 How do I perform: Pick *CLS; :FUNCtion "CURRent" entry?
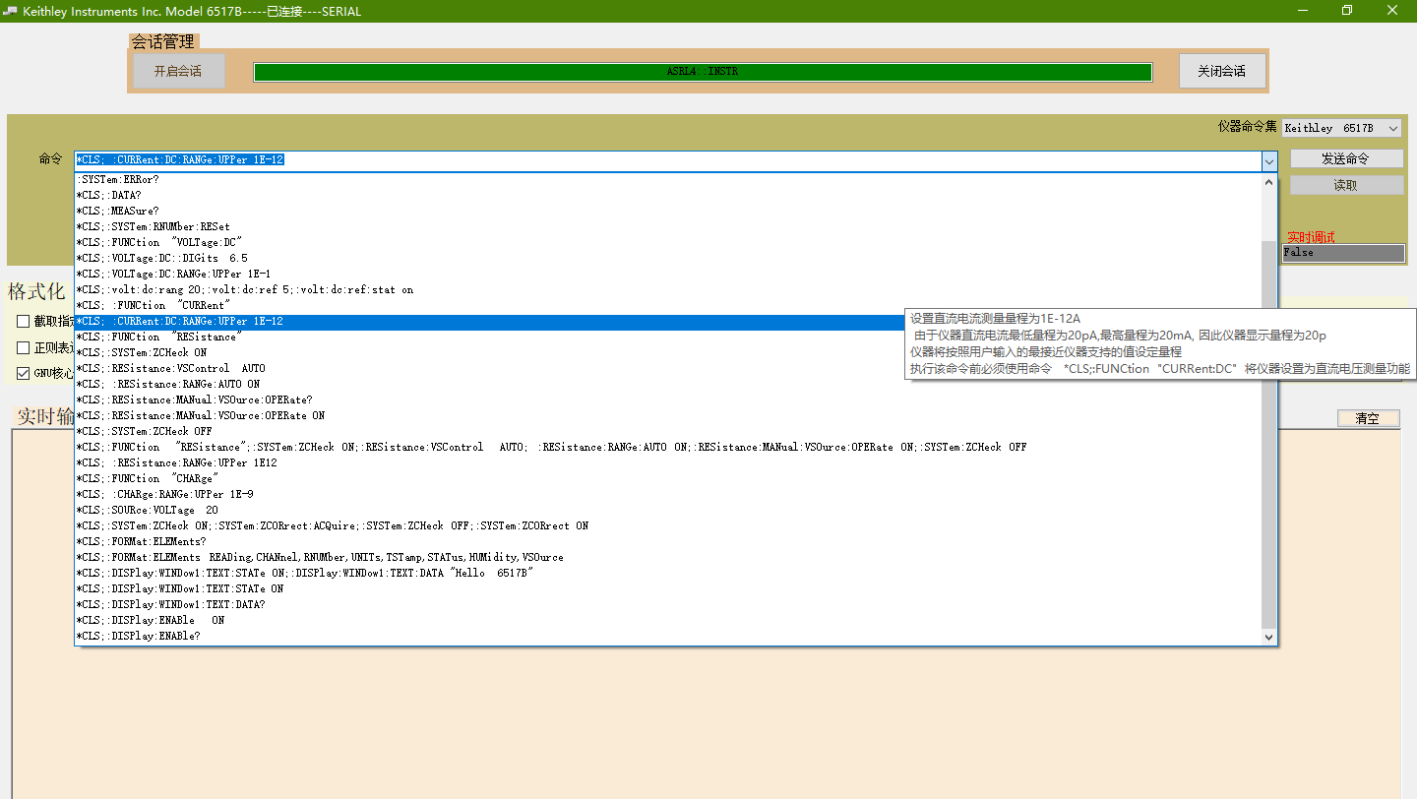click(x=668, y=305)
